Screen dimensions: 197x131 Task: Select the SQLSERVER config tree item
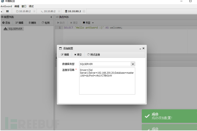pos(15,29)
